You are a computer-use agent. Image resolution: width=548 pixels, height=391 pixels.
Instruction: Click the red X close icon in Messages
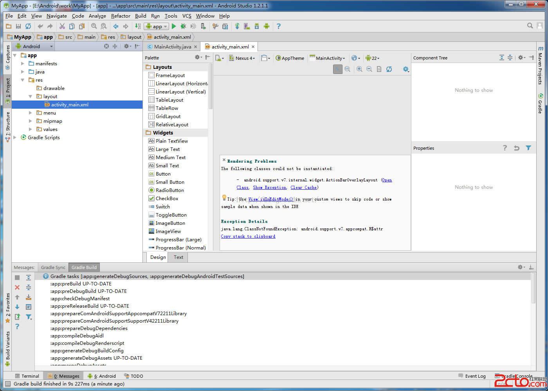17,287
